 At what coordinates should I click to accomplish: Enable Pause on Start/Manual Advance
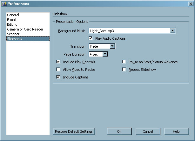coord(124,62)
